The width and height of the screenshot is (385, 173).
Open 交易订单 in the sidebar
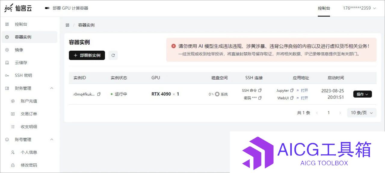(29, 114)
